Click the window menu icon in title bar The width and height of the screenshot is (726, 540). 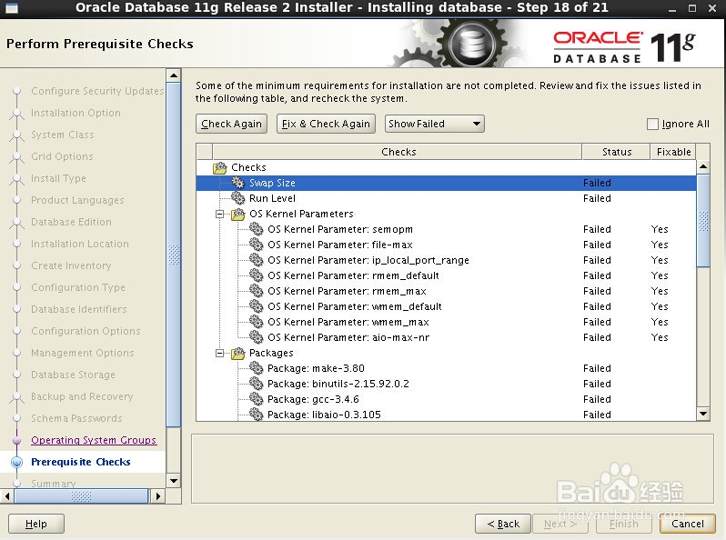[x=12, y=8]
